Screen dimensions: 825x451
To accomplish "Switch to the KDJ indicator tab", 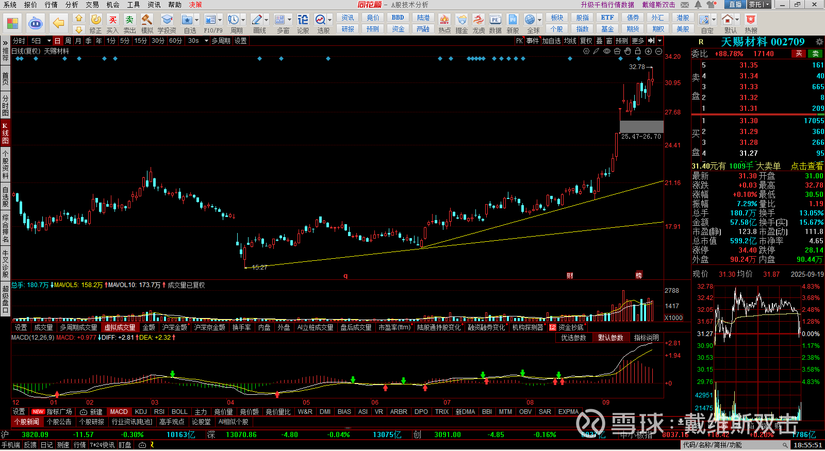I will tap(141, 412).
